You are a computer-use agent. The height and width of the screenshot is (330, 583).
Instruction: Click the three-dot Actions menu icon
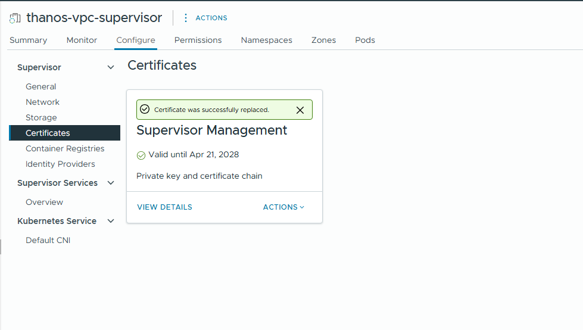[186, 18]
